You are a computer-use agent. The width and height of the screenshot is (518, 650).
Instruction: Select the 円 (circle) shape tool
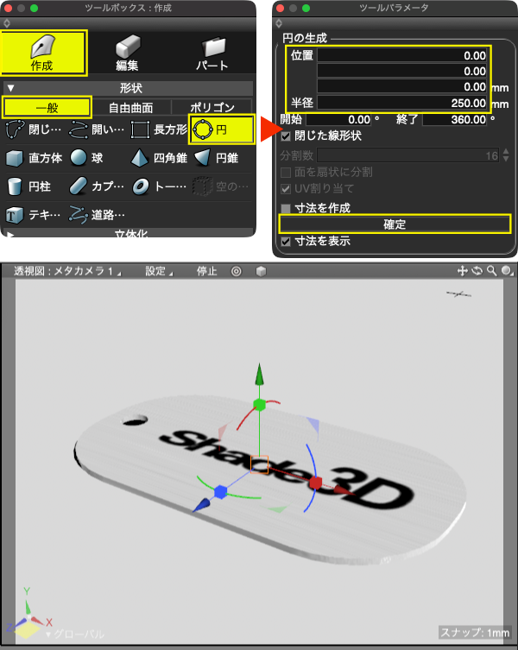point(222,129)
